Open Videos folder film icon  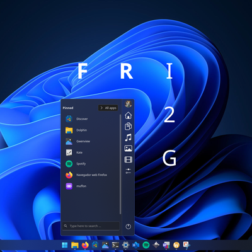coord(129,159)
